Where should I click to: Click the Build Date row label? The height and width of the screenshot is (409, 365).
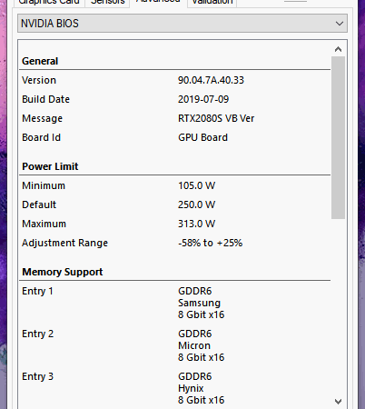(x=45, y=99)
